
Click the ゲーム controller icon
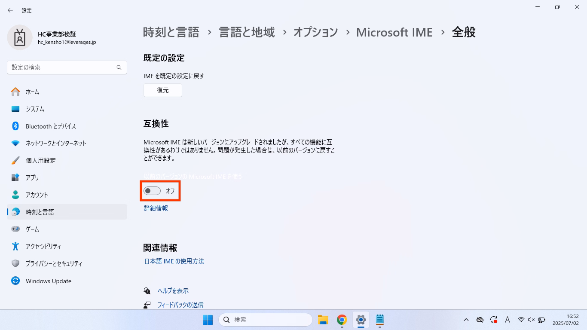click(x=15, y=229)
